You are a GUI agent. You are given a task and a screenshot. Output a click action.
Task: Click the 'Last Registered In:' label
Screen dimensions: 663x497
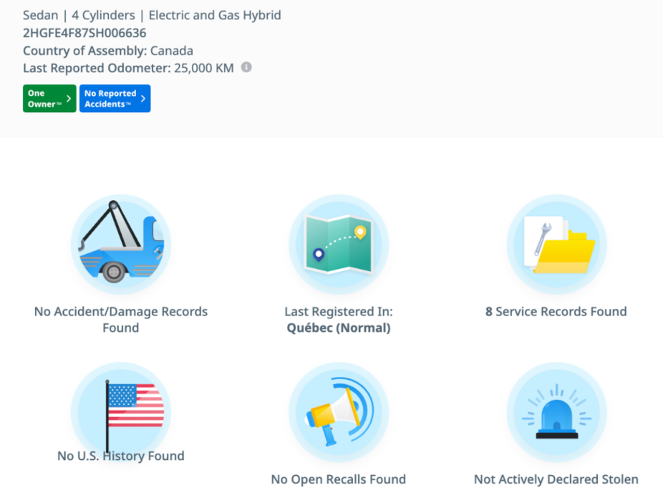tap(339, 312)
